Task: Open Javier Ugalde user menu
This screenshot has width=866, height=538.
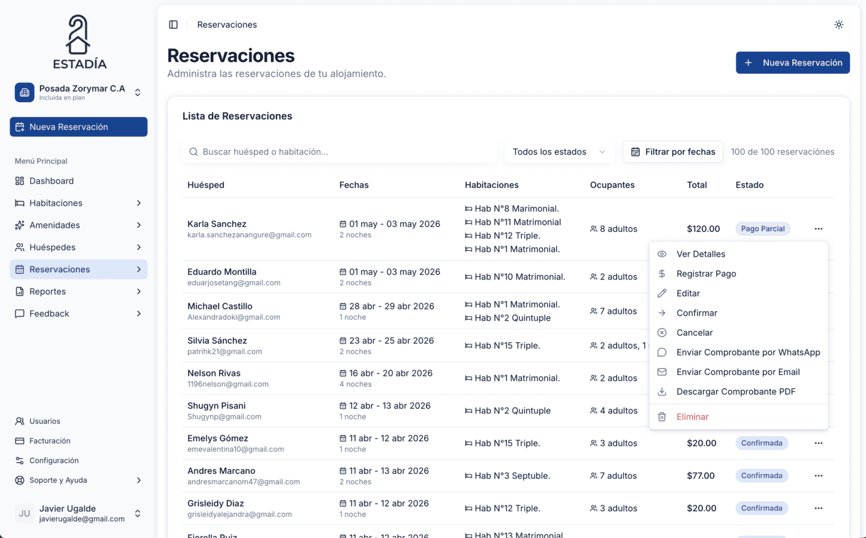Action: [79, 513]
